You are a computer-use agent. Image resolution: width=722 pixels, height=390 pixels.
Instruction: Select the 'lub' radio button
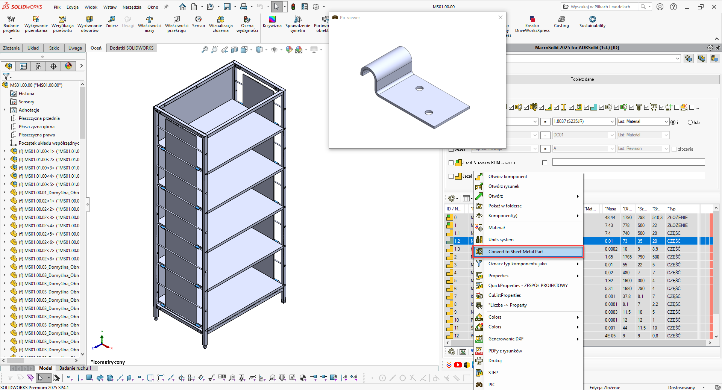(690, 122)
